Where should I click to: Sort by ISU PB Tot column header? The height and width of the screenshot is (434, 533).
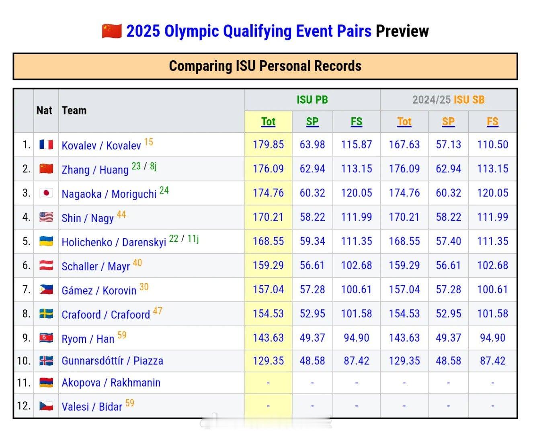coord(268,121)
